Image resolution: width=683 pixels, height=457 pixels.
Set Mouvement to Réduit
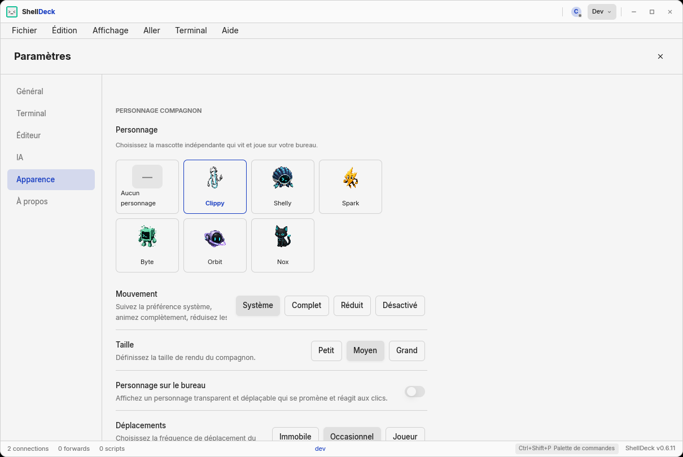[x=352, y=306]
